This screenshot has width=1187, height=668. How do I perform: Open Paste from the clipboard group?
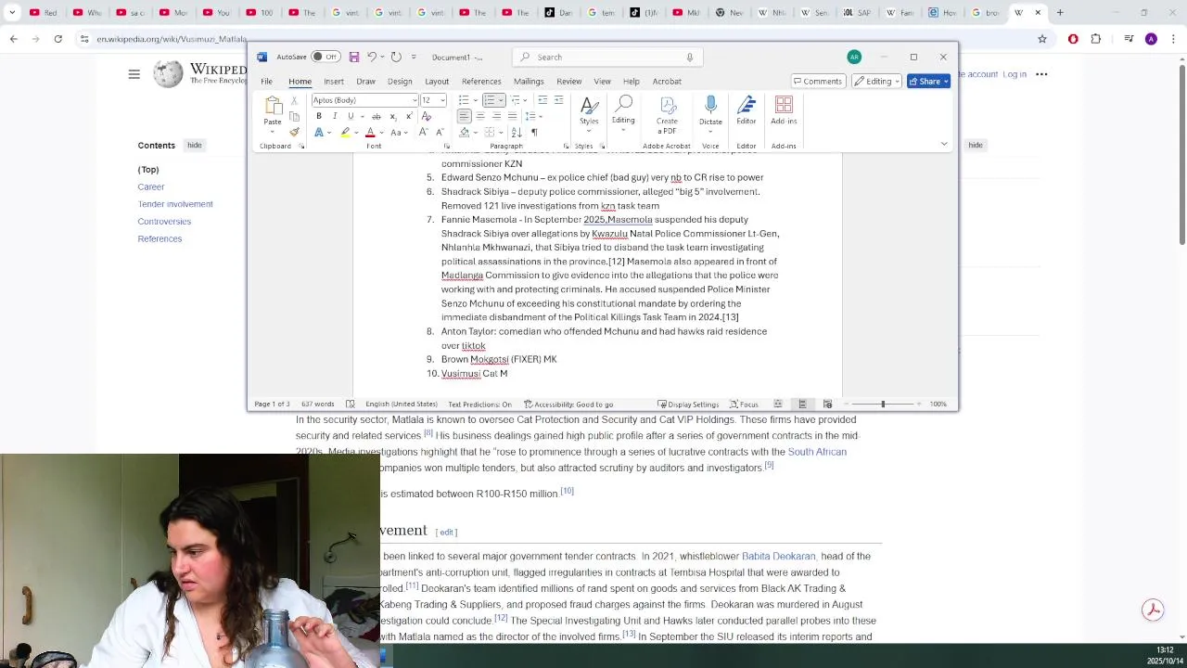273,111
